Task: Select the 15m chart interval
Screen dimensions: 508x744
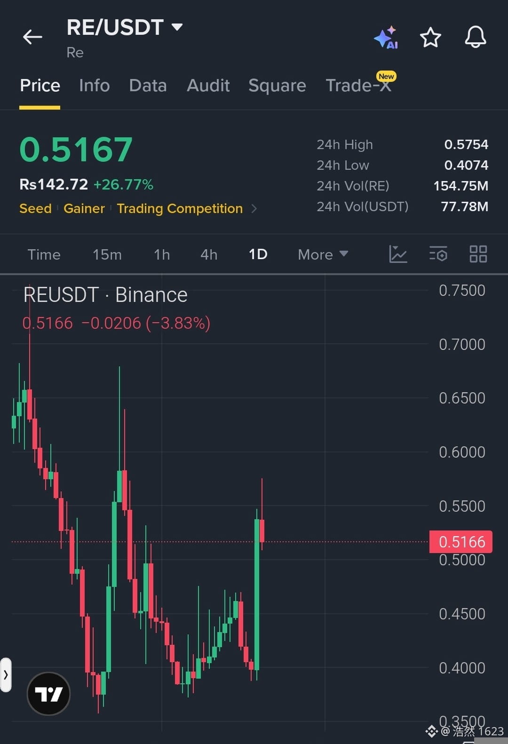Action: (107, 254)
